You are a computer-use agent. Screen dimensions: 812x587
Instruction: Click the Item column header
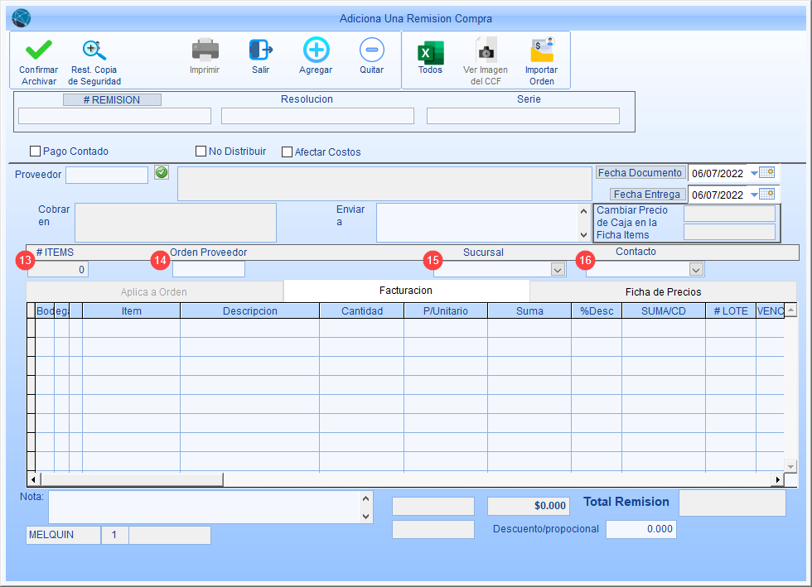point(132,311)
